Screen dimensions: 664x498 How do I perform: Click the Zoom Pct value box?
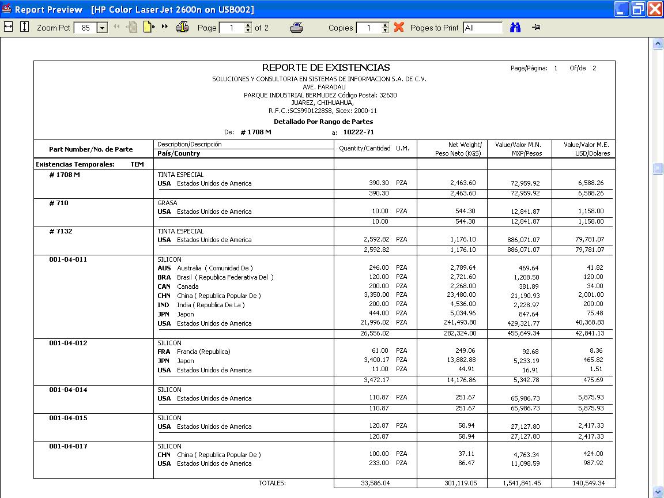pos(86,28)
